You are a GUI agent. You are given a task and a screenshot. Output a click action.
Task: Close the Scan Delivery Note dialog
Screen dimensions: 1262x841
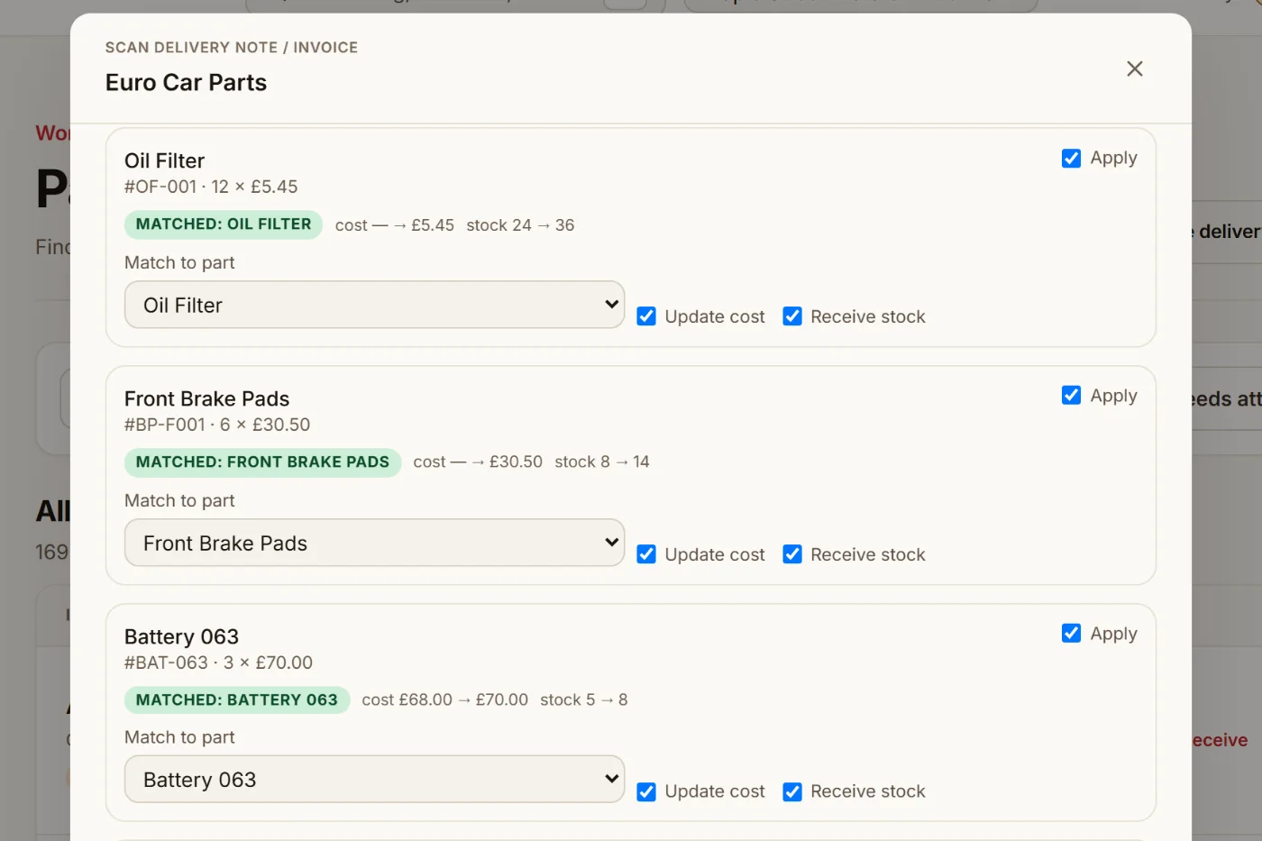pyautogui.click(x=1135, y=69)
